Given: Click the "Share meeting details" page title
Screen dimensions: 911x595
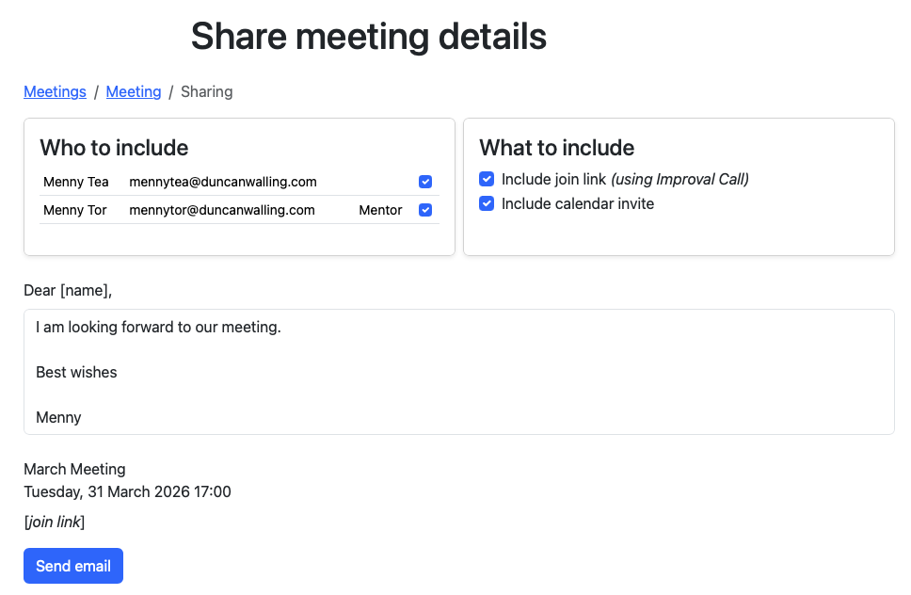Looking at the screenshot, I should click(x=368, y=37).
